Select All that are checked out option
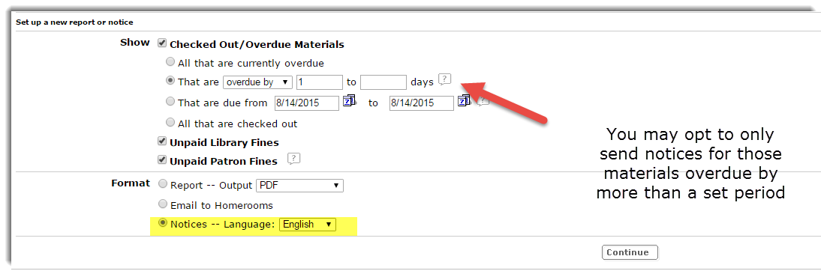Viewport: 821px width, 271px height. coord(170,123)
